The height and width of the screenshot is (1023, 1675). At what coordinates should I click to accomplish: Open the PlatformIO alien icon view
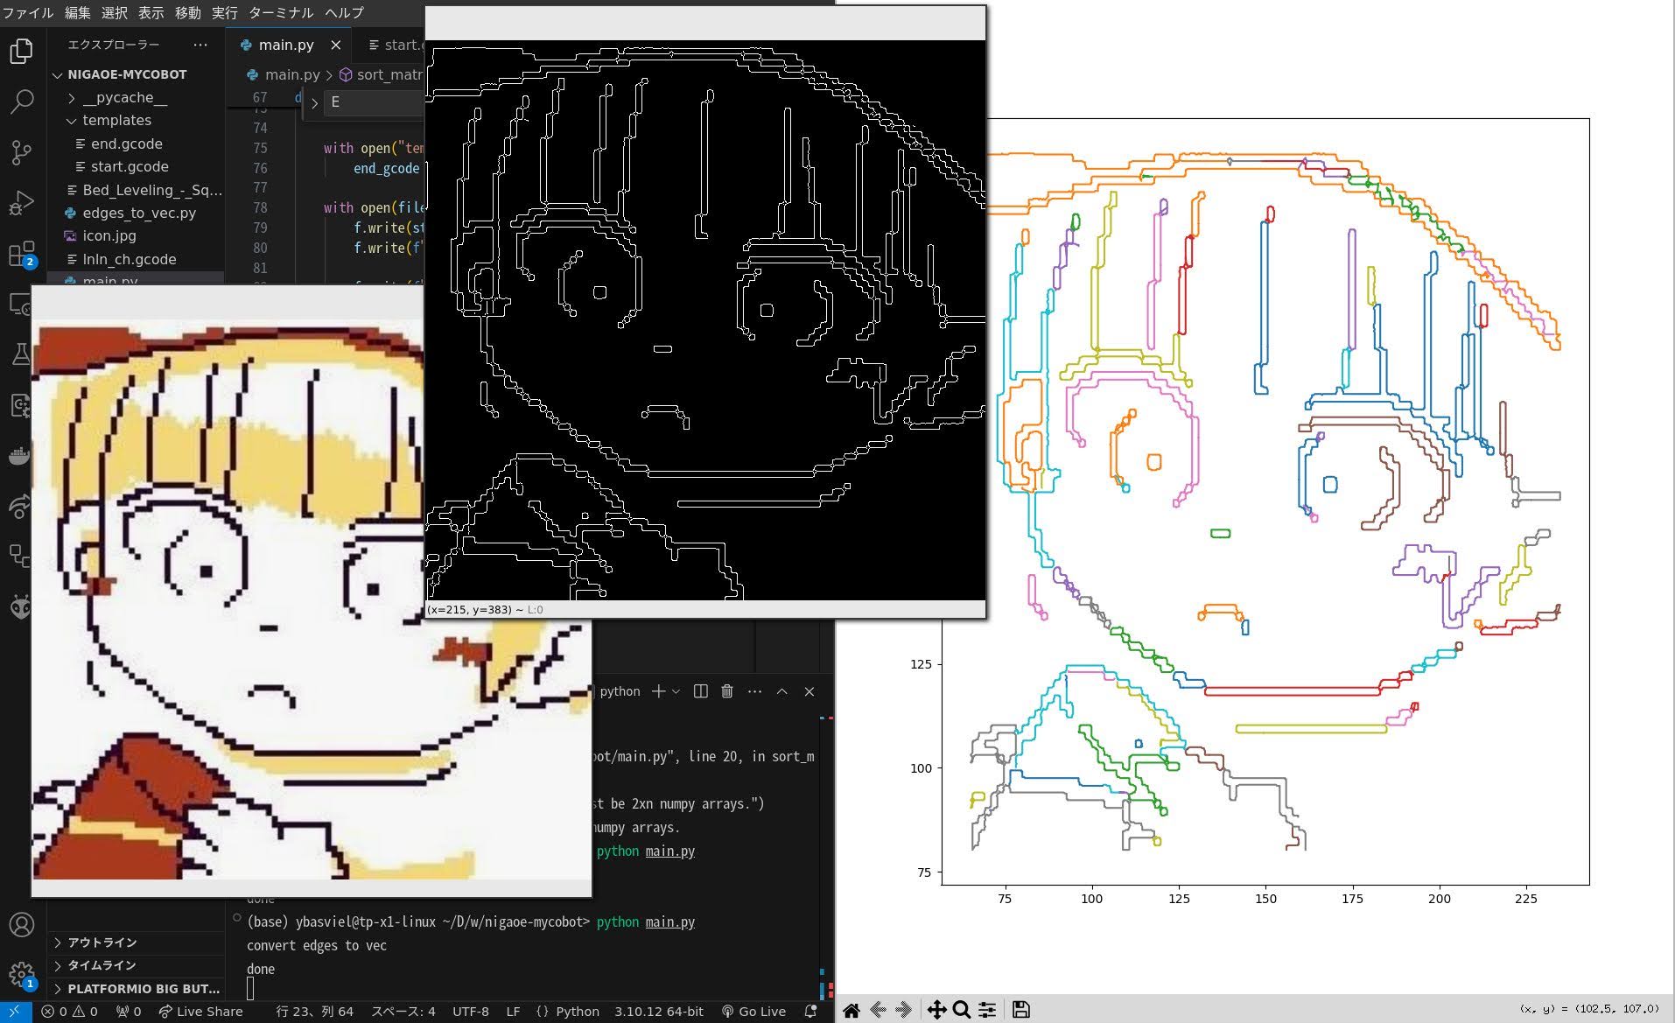tap(21, 606)
